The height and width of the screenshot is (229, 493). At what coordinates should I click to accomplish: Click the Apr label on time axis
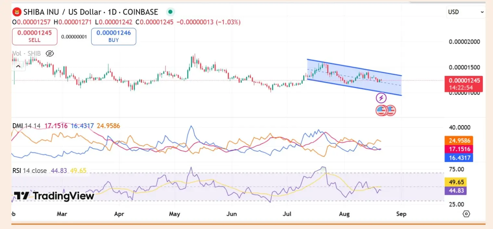tap(120, 214)
